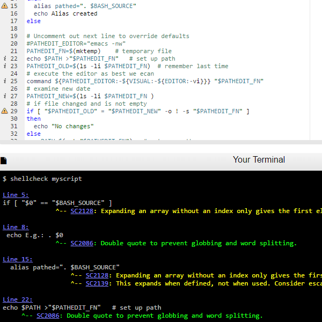Click the info marker on line 22

tap(5, 58)
